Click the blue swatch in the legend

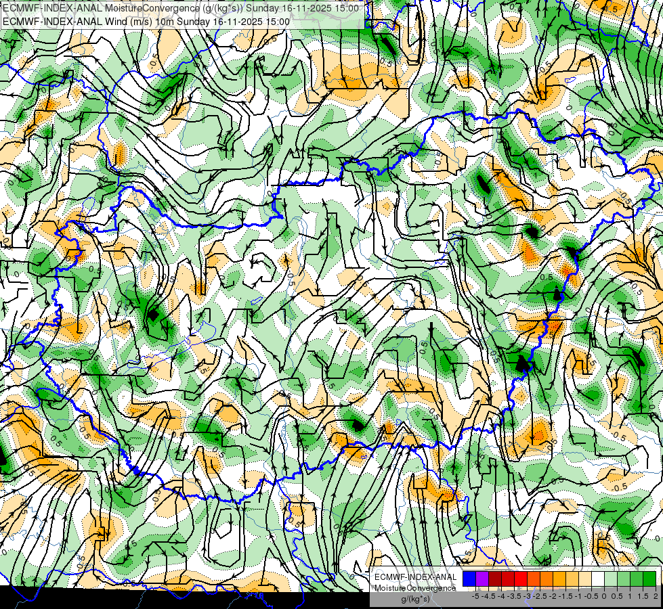[x=469, y=579]
